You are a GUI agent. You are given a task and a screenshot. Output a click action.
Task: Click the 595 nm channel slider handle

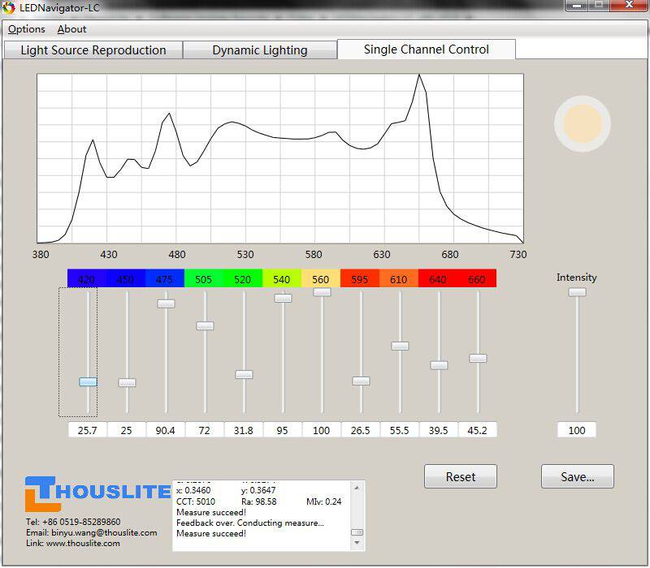[x=361, y=381]
